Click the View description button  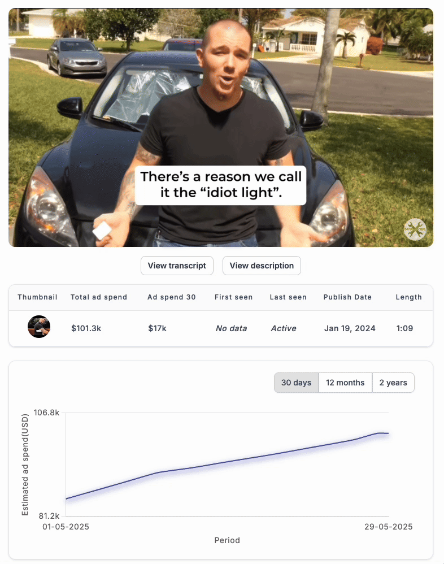pyautogui.click(x=262, y=266)
